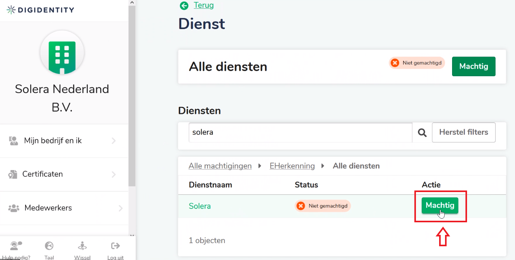Image resolution: width=515 pixels, height=260 pixels.
Task: Click the Actie column header
Action: coord(431,185)
